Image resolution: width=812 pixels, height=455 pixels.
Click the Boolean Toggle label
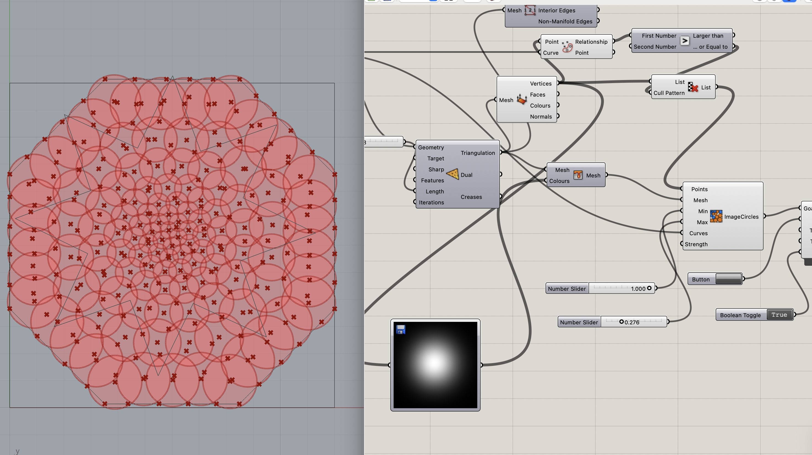pos(740,315)
